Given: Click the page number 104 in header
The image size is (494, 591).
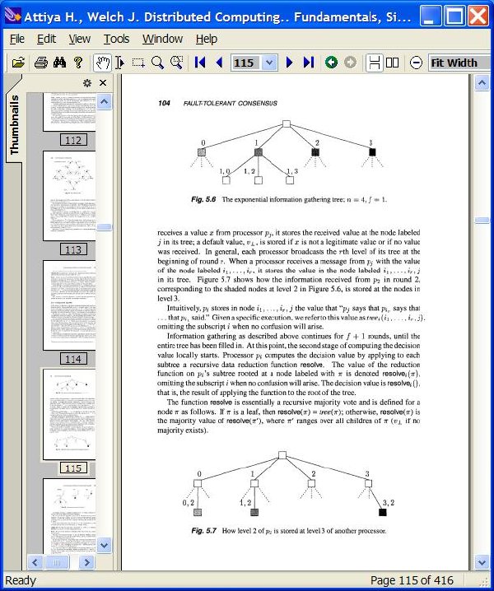Looking at the screenshot, I should (x=164, y=103).
